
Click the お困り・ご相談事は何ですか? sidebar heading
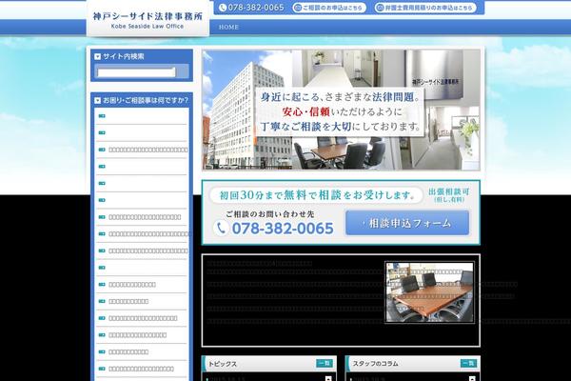(x=146, y=100)
